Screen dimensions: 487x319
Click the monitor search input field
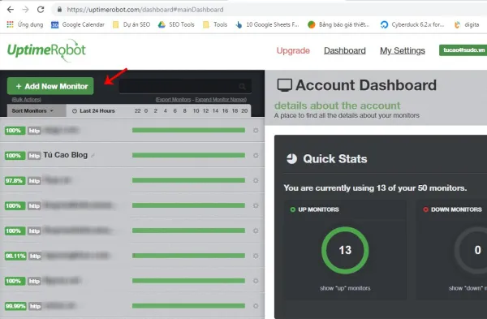pos(185,86)
